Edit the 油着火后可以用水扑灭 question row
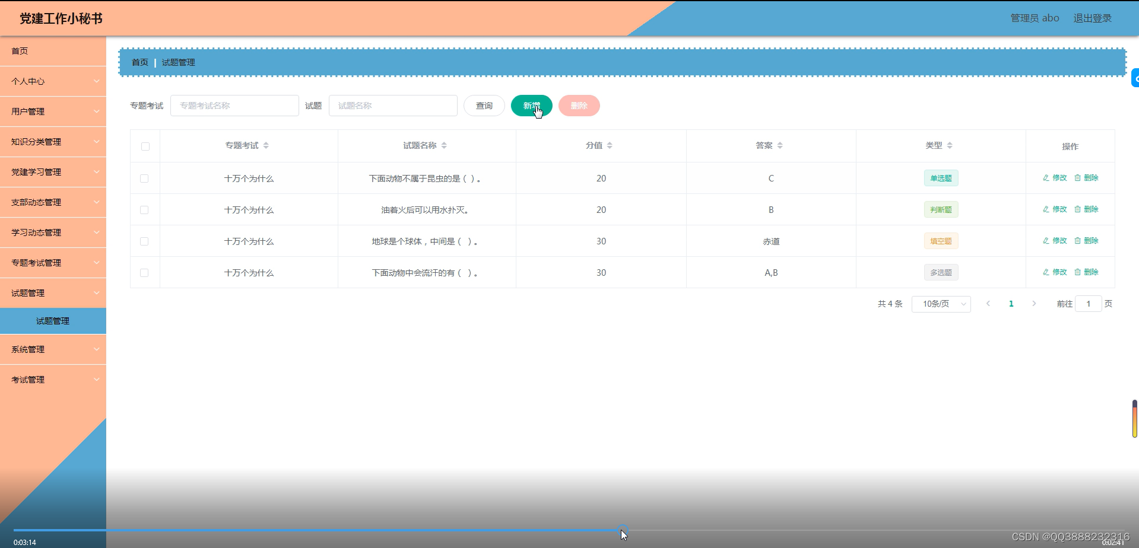The width and height of the screenshot is (1139, 548). click(x=1055, y=209)
